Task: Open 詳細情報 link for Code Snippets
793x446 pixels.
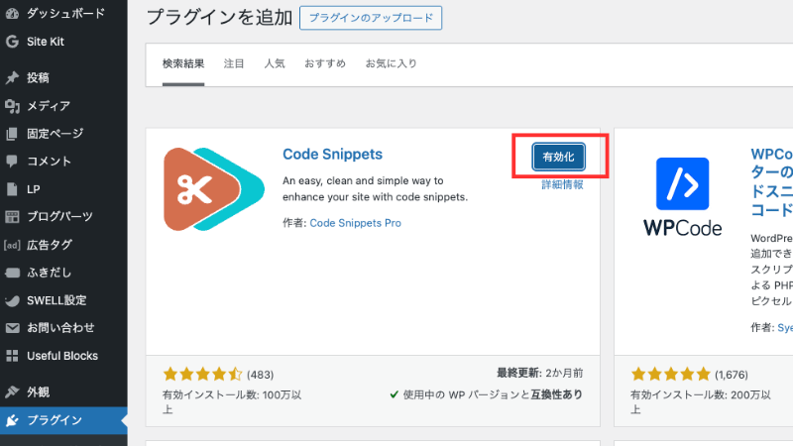Action: 562,184
